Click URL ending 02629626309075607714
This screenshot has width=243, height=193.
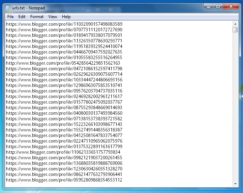[64, 74]
